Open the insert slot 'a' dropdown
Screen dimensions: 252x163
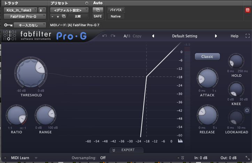(x=42, y=10)
